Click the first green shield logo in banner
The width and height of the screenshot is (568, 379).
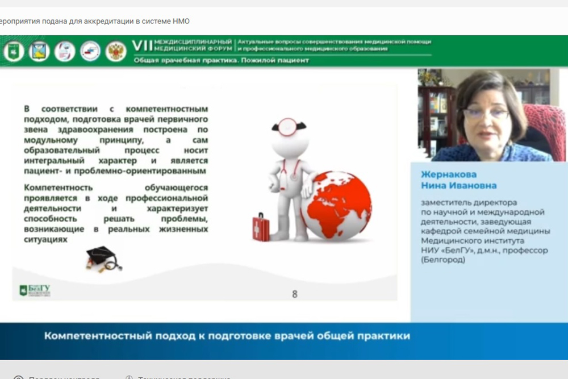[x=13, y=51]
